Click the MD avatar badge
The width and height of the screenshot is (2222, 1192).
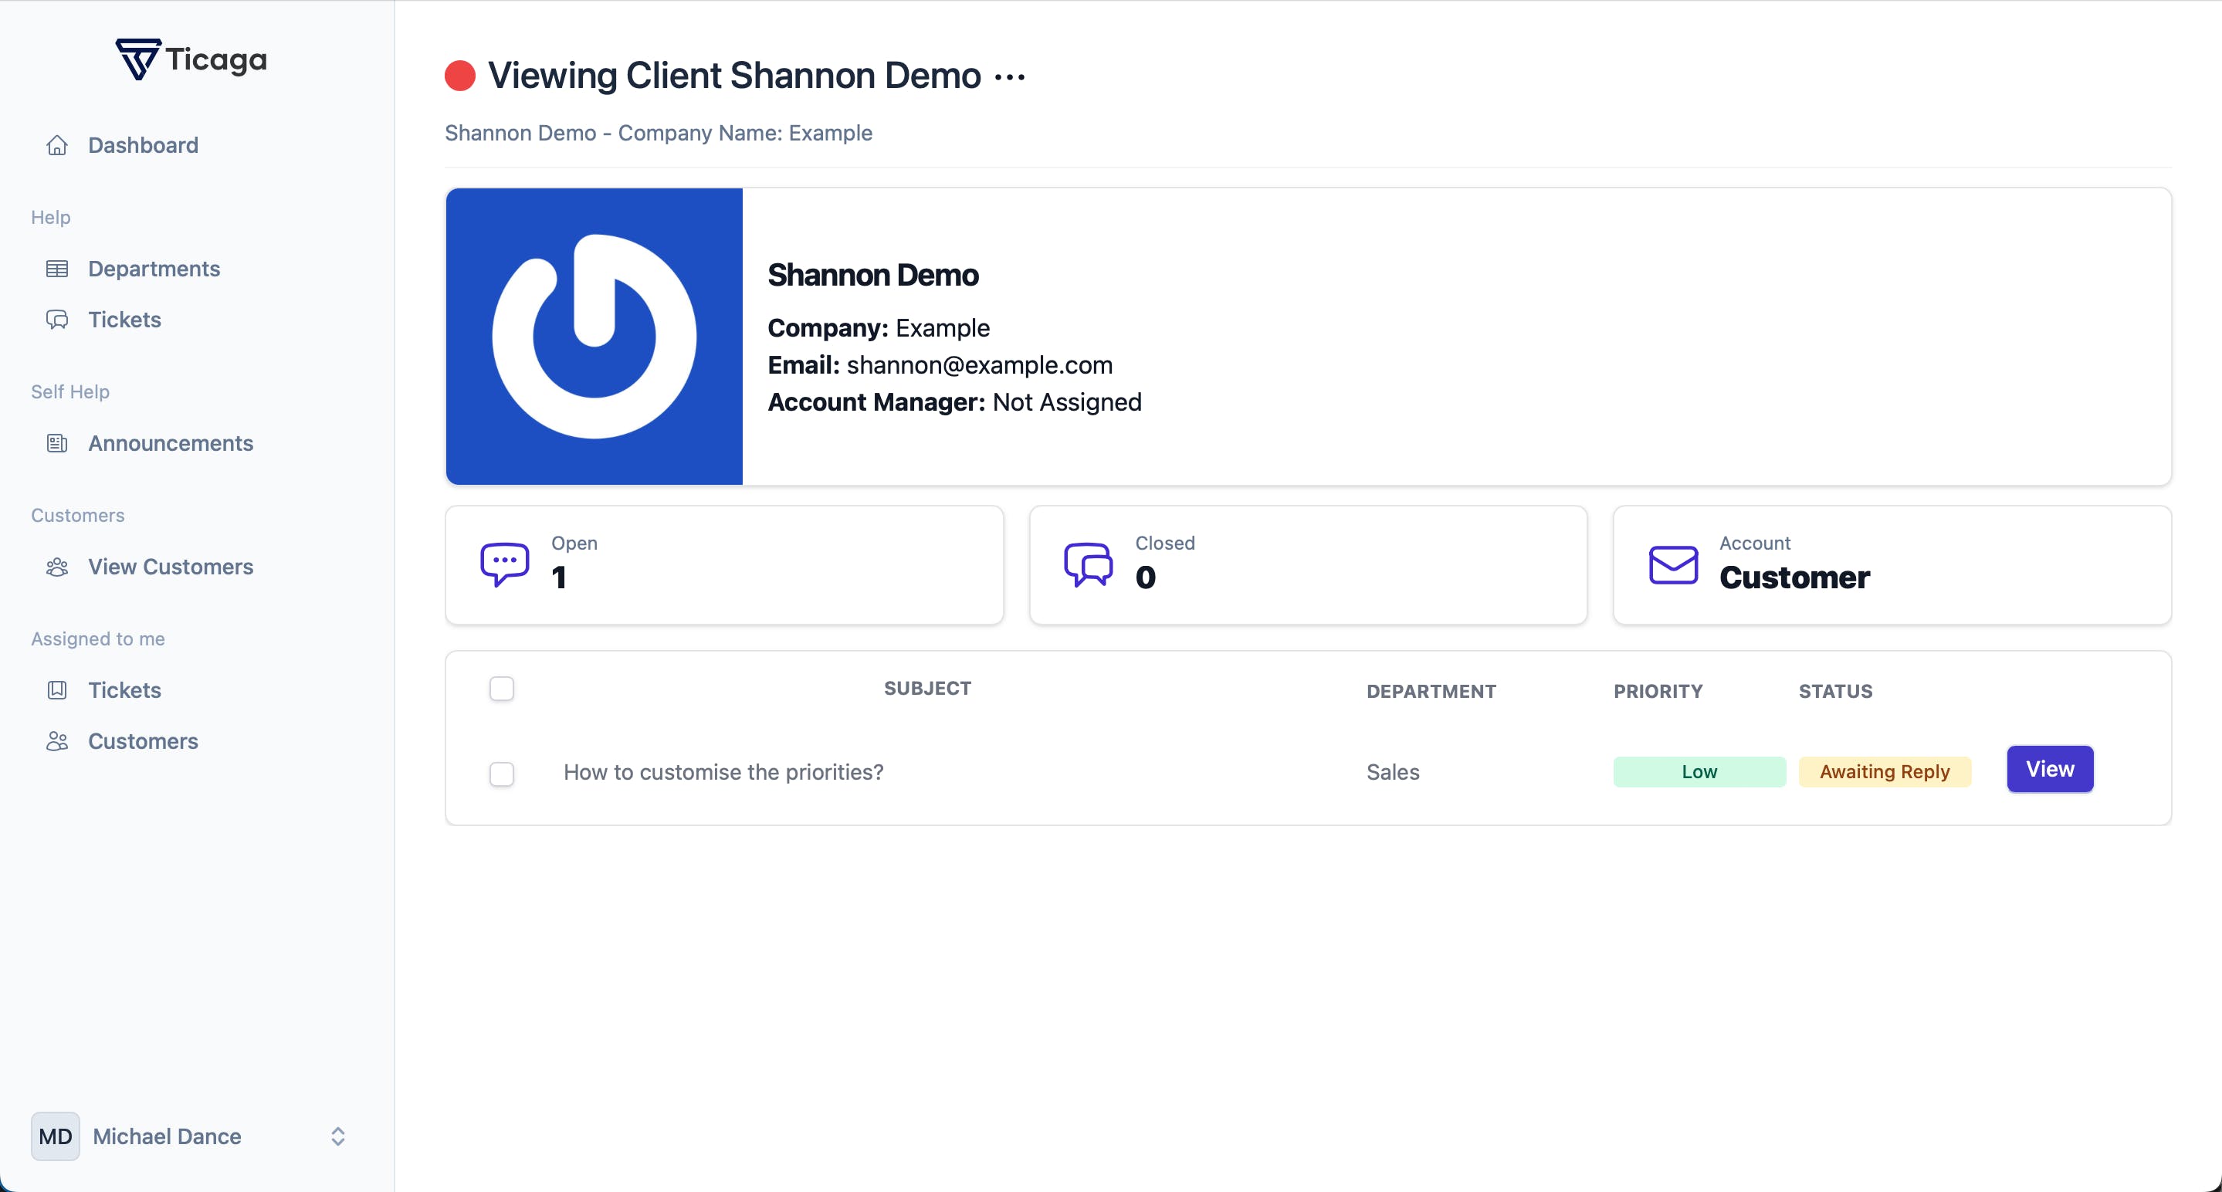[x=56, y=1136]
